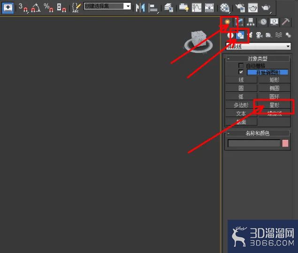
Task: Click the pink object color swatch
Action: [x=285, y=143]
